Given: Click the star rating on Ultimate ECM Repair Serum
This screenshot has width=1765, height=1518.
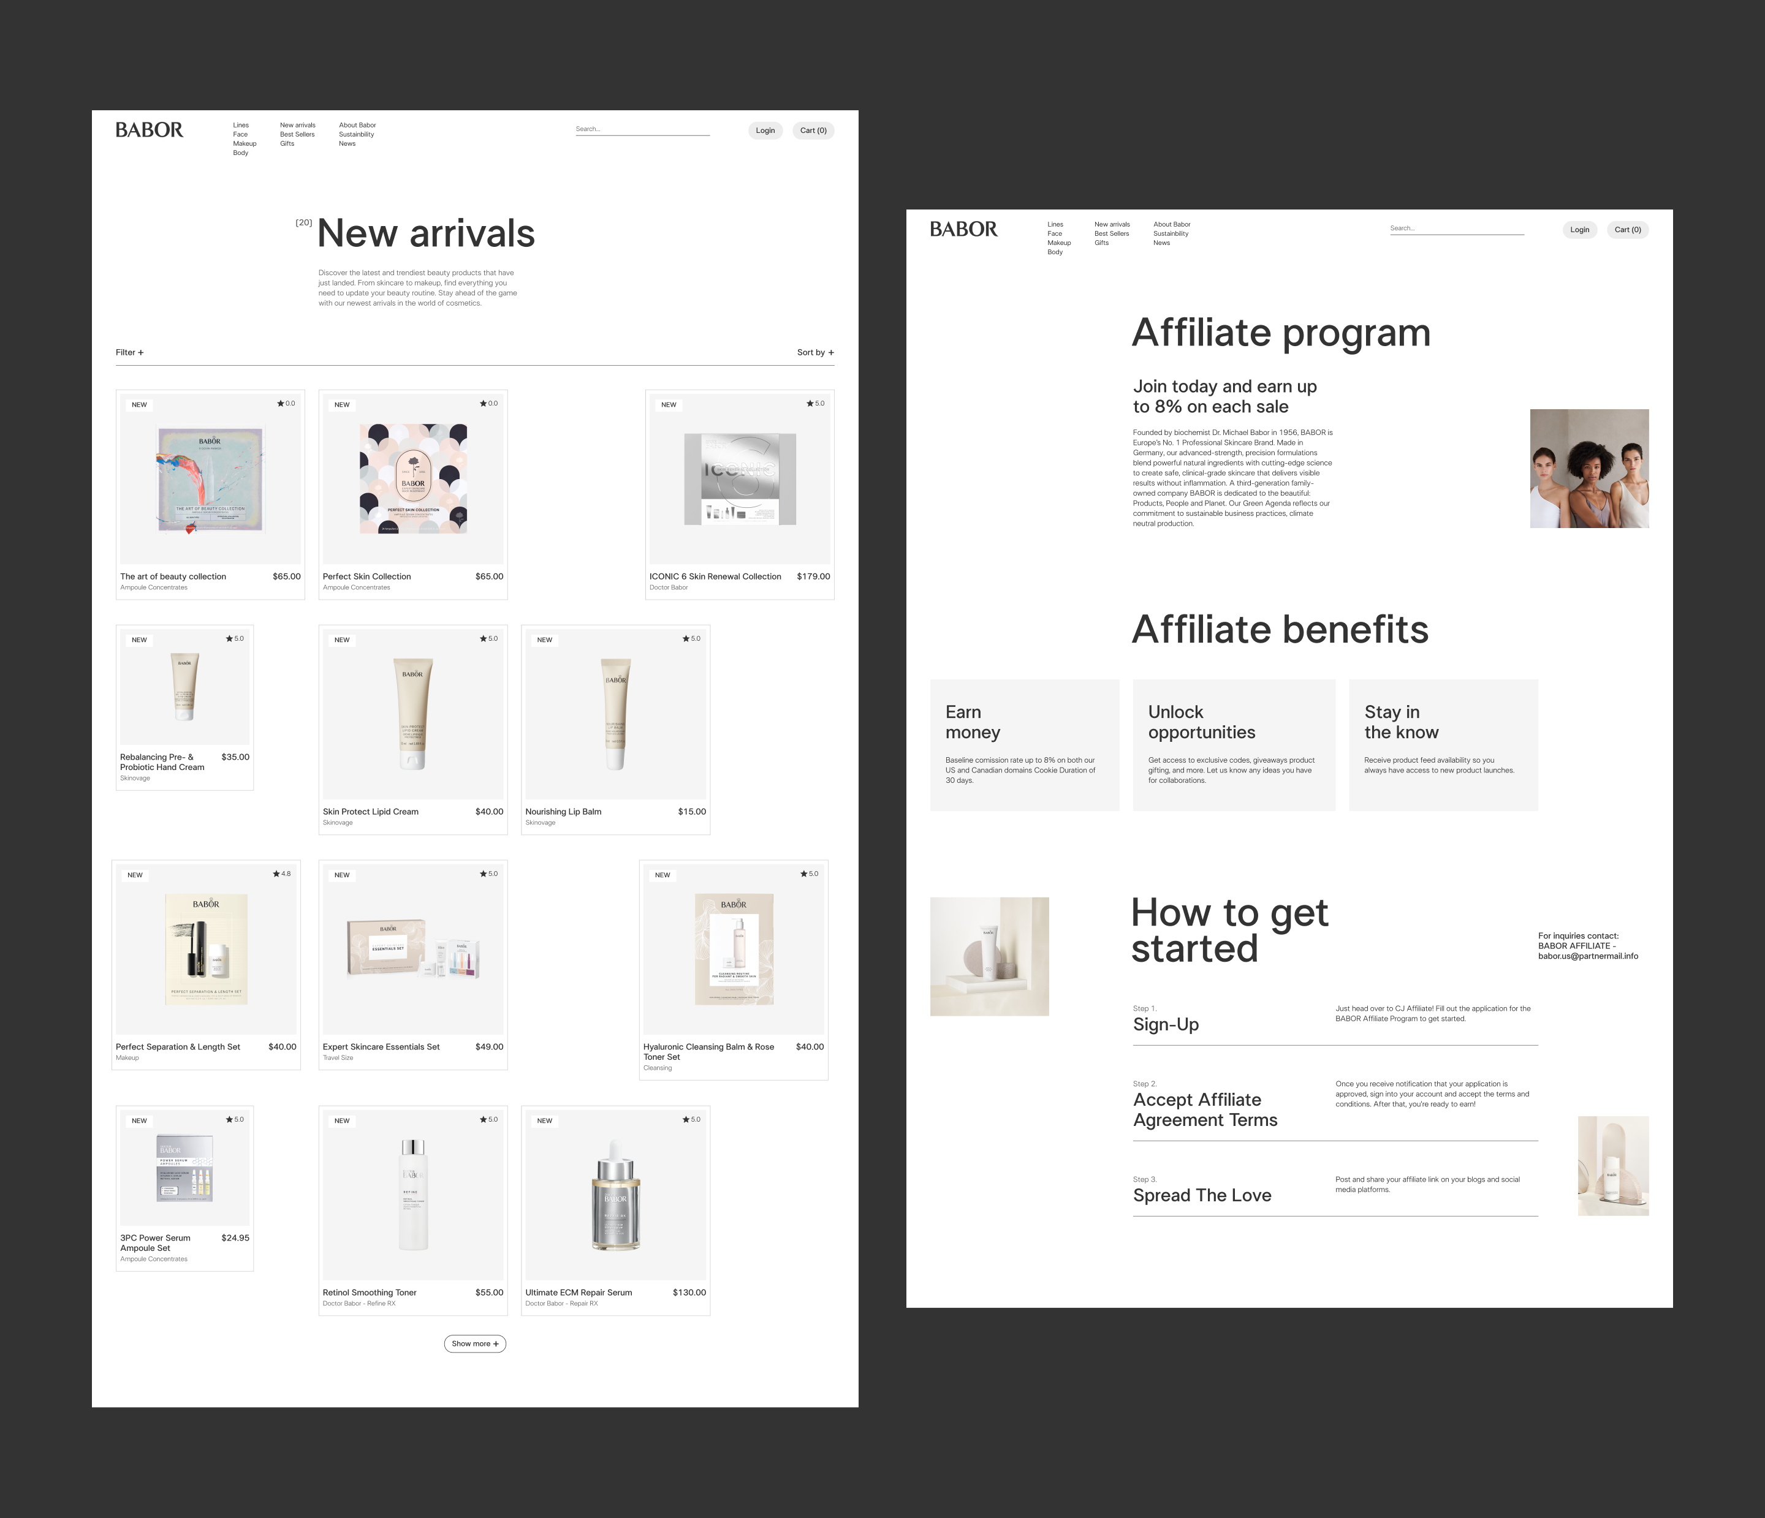Looking at the screenshot, I should 692,1120.
